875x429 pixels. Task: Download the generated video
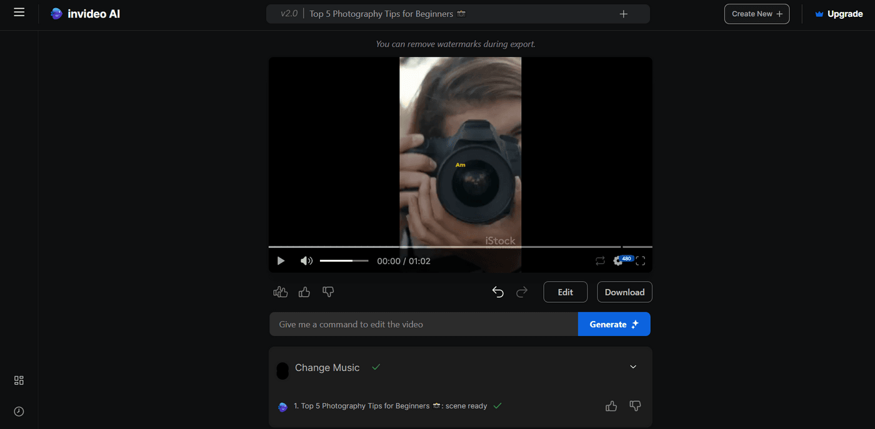[624, 292]
